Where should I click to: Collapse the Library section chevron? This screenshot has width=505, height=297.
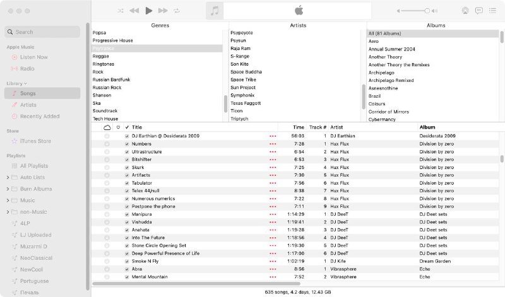tap(25, 84)
